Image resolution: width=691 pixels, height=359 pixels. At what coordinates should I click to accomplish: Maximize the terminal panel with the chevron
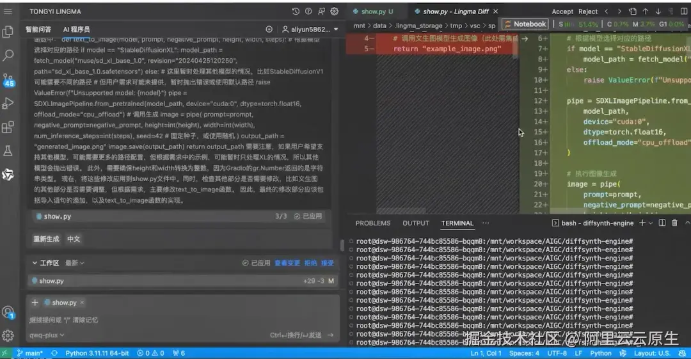[687, 223]
